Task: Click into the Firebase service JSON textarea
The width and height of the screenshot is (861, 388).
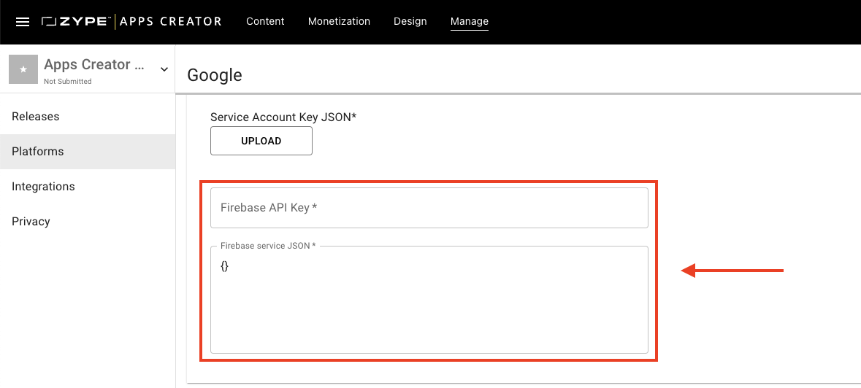Action: tap(429, 300)
